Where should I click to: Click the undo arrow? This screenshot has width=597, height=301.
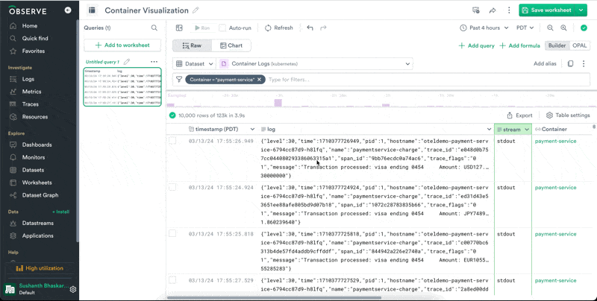tap(310, 28)
